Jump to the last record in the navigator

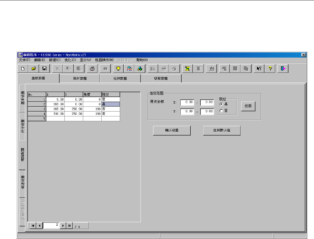point(69,226)
